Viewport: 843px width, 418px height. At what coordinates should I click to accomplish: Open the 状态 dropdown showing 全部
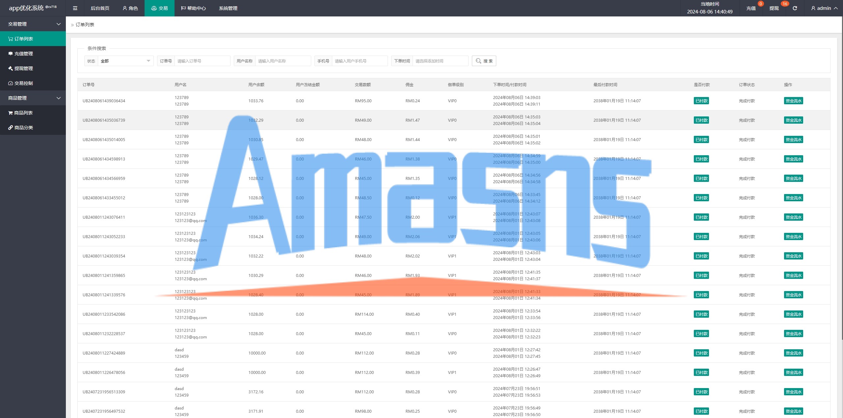(x=125, y=61)
